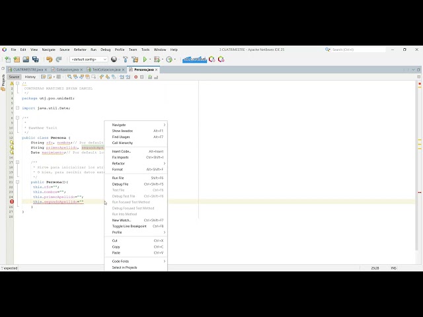Screen dimensions: 423x317
Task: Choose Insert Code from context menu
Action: click(x=135, y=151)
